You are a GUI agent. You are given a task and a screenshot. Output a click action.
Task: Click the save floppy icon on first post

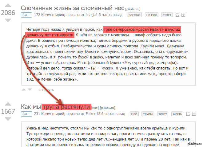click(x=177, y=15)
